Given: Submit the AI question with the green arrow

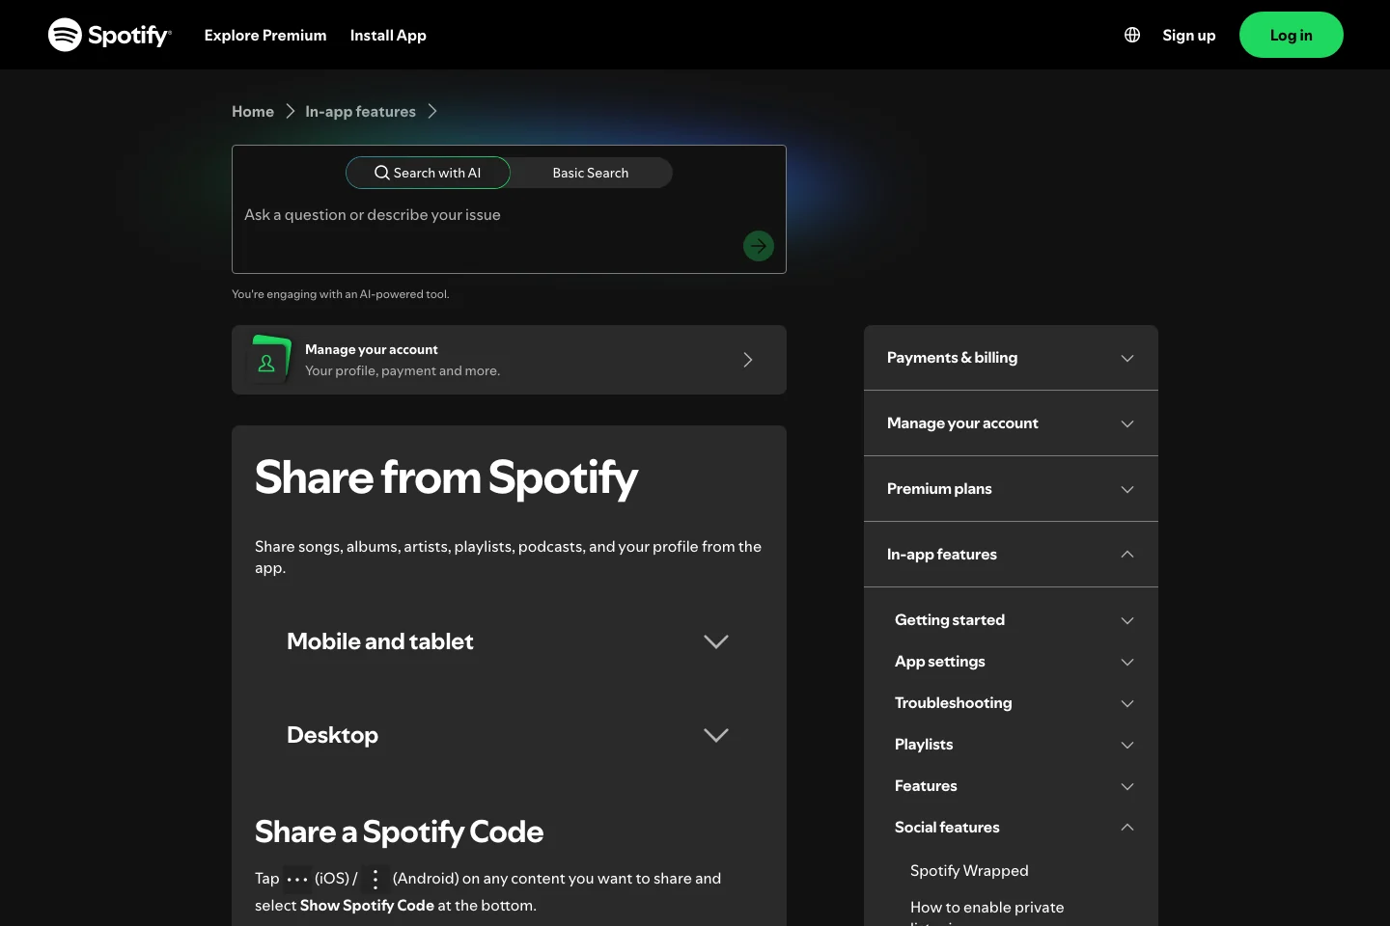Looking at the screenshot, I should click(x=759, y=246).
